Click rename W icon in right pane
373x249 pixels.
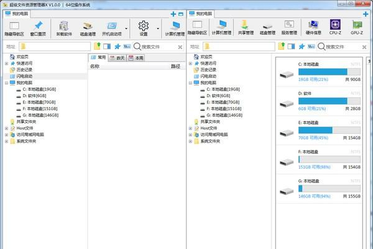(x=311, y=46)
